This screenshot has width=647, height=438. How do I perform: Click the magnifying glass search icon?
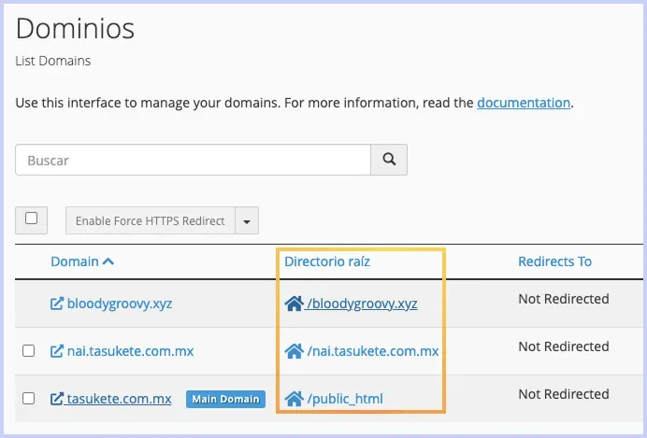point(389,160)
